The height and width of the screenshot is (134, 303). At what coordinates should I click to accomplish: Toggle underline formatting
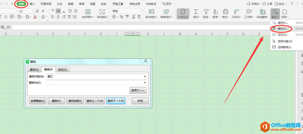5,17
